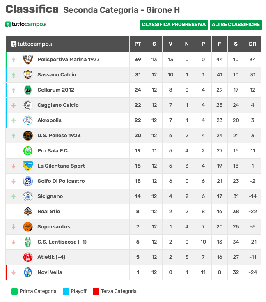Image resolution: width=266 pixels, height=302 pixels.
Task: Click the Polisportiva Marina 1977 team crest
Action: point(28,60)
